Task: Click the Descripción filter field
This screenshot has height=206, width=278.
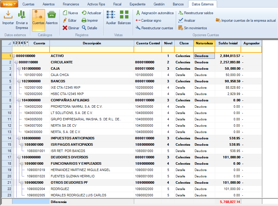Action: pyautogui.click(x=92, y=49)
